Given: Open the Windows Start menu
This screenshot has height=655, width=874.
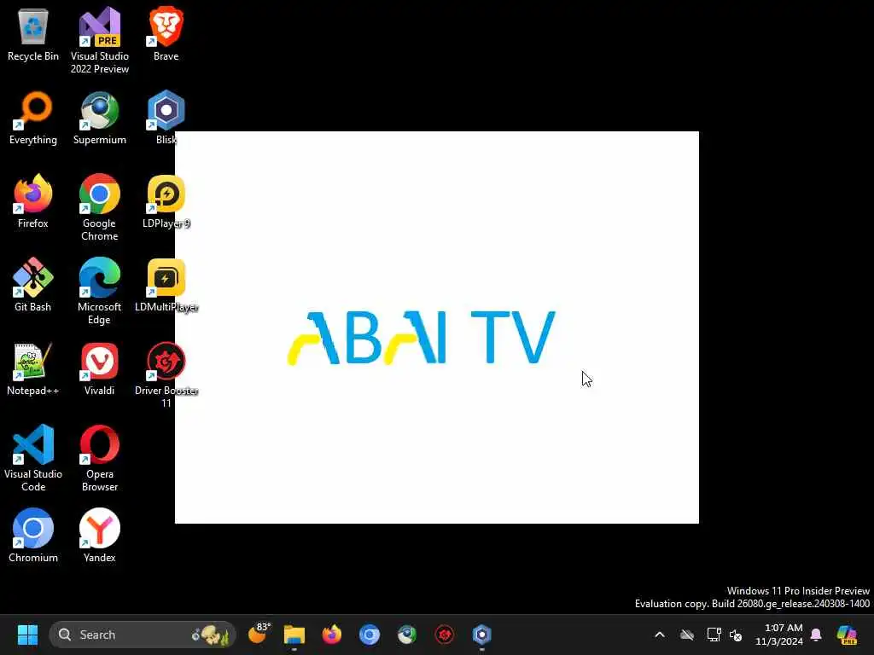Looking at the screenshot, I should [27, 635].
